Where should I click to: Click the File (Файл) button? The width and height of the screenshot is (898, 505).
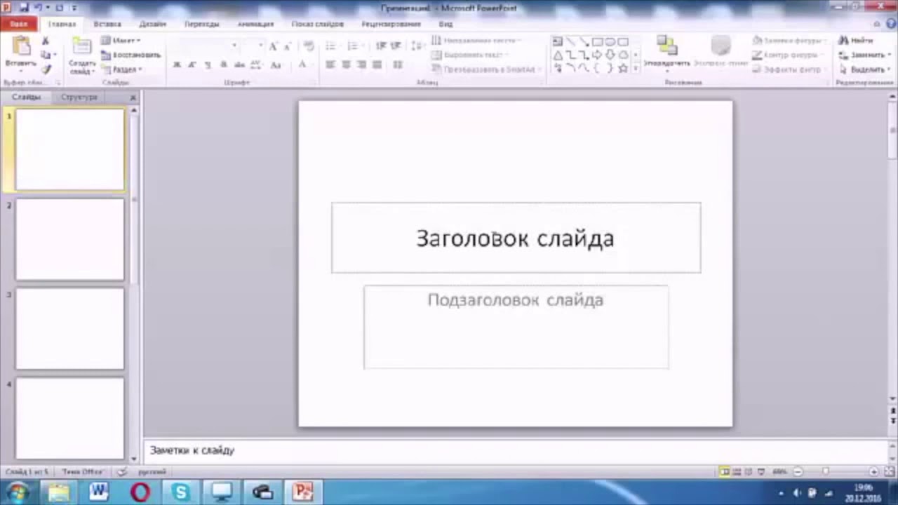18,24
